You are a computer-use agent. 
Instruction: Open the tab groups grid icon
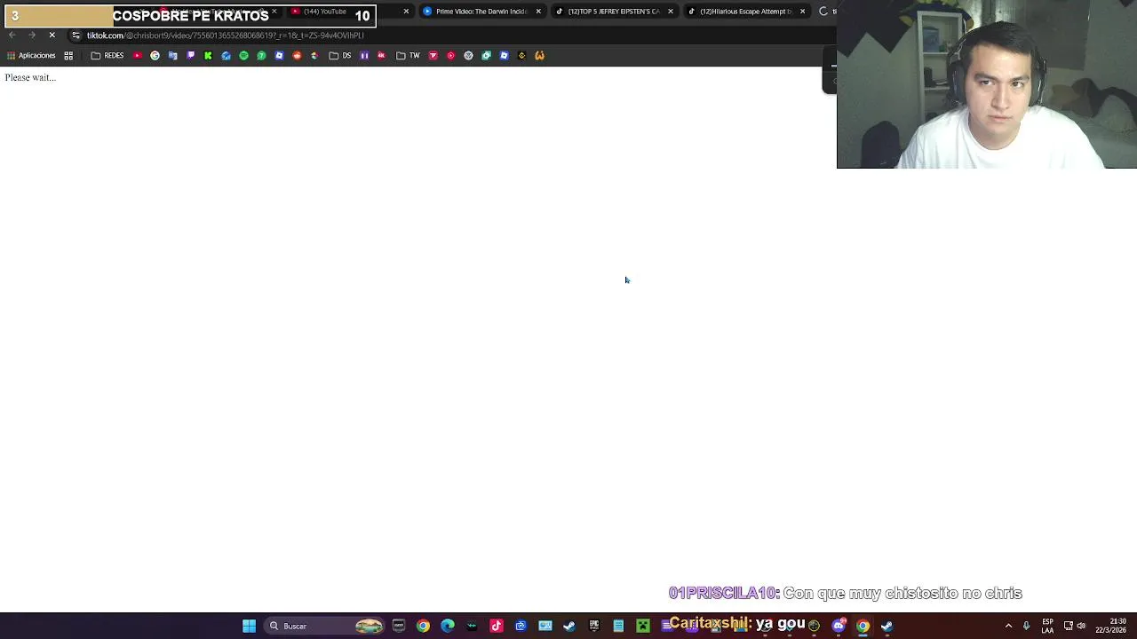coord(68,56)
